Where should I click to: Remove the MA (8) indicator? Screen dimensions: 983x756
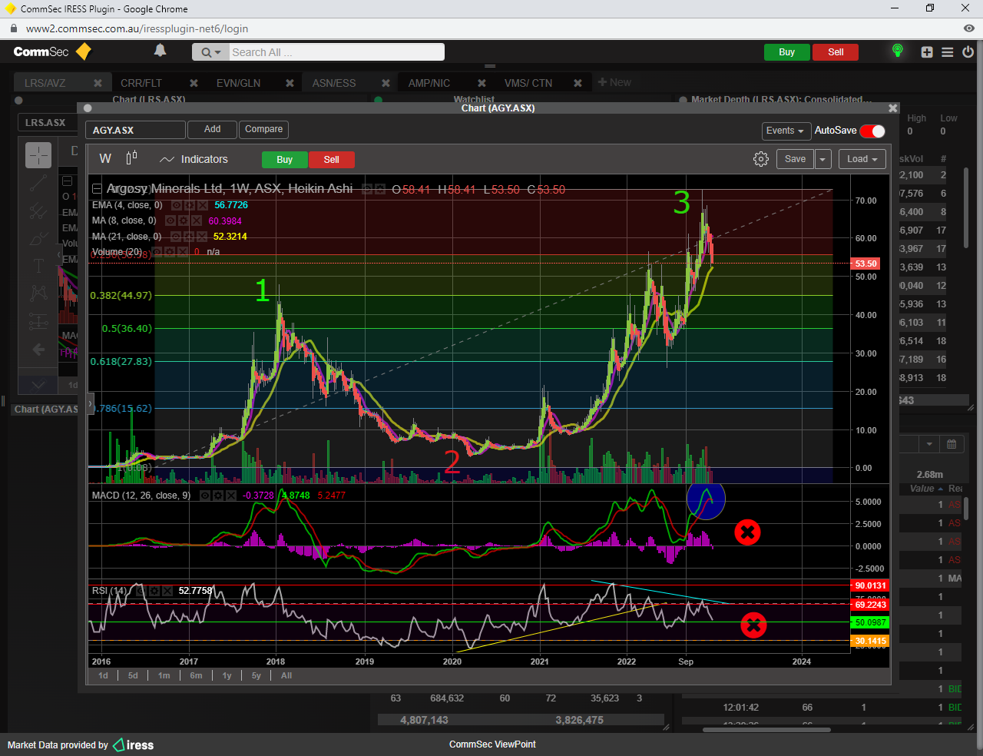[196, 221]
